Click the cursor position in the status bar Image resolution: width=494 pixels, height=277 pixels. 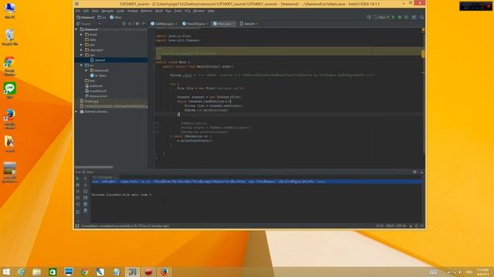point(379,225)
